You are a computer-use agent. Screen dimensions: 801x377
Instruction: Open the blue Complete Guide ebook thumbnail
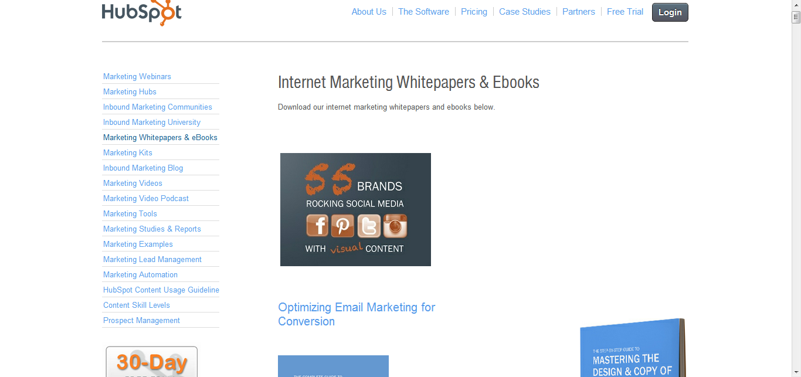point(333,366)
